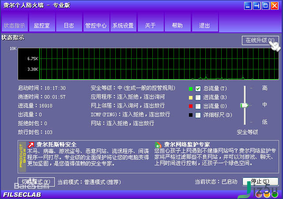Select the 状态指示 tab
This screenshot has width=283, height=199.
pyautogui.click(x=15, y=22)
